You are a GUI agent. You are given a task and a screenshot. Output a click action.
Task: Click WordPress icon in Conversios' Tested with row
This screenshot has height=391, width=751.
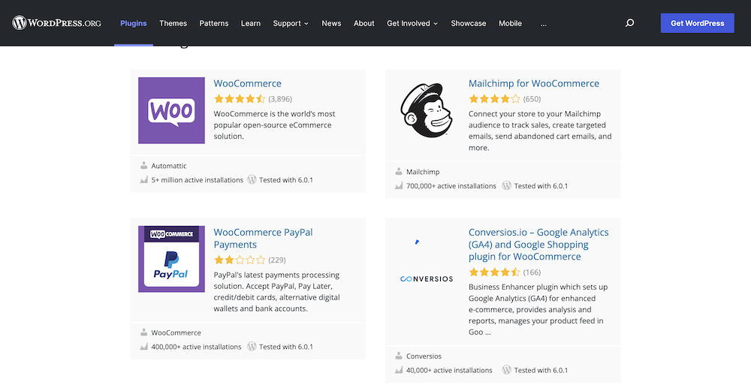tap(507, 369)
